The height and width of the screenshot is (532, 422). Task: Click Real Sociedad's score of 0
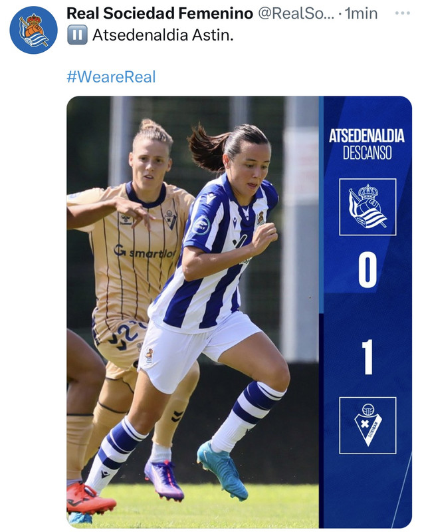[368, 271]
